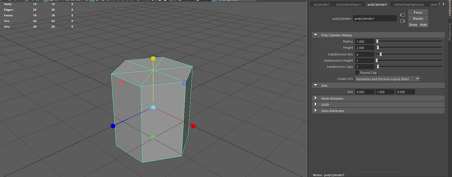Viewport: 452px width, 177px height.
Task: Collapse the Poly Cylinder History section
Action: coord(315,35)
